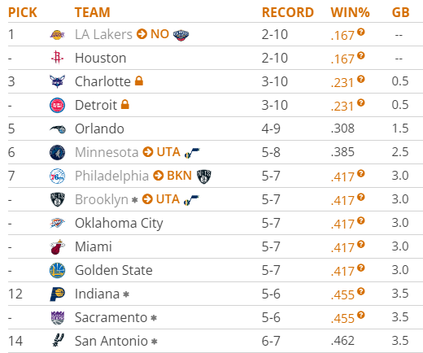
Task: Click the Utah Jazz logo in Minnesota row
Action: 192,153
